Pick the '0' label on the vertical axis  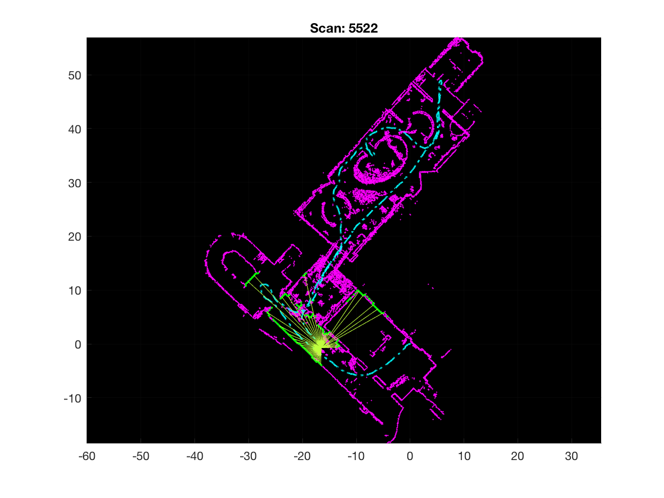coord(78,344)
